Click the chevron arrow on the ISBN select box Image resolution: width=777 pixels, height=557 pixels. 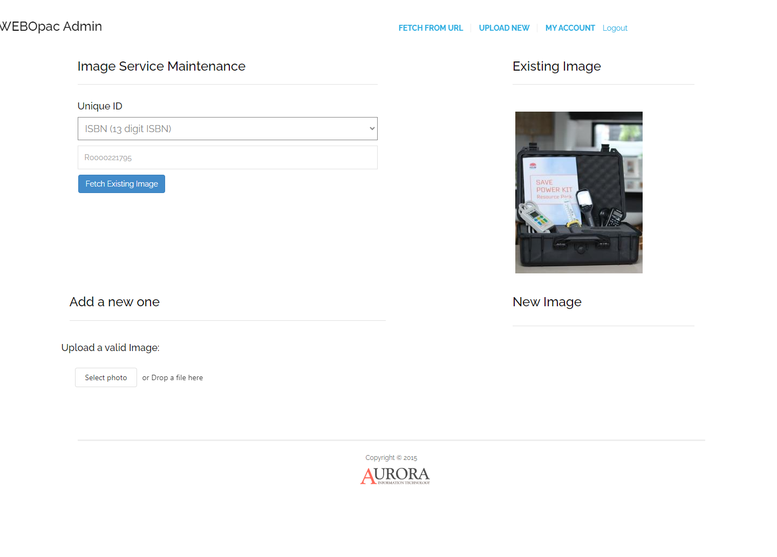point(372,129)
